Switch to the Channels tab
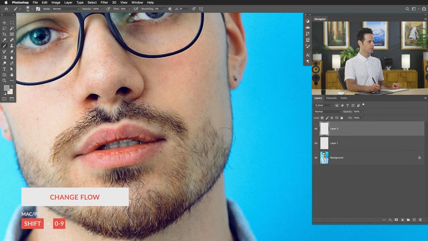 pyautogui.click(x=331, y=98)
